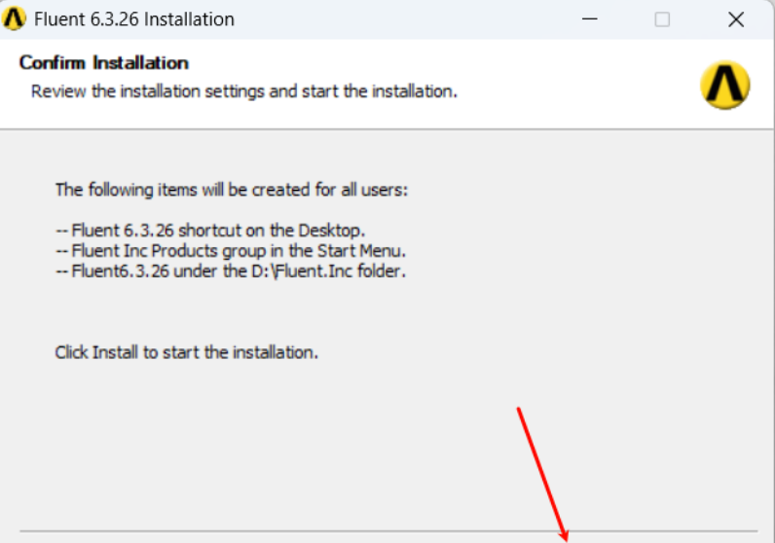Click empty title bar space beside the title

[409, 19]
